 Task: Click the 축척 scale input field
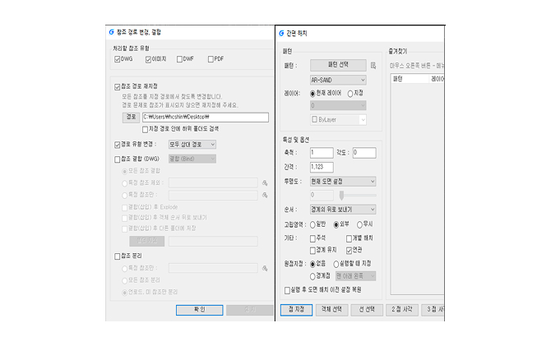[x=322, y=153]
